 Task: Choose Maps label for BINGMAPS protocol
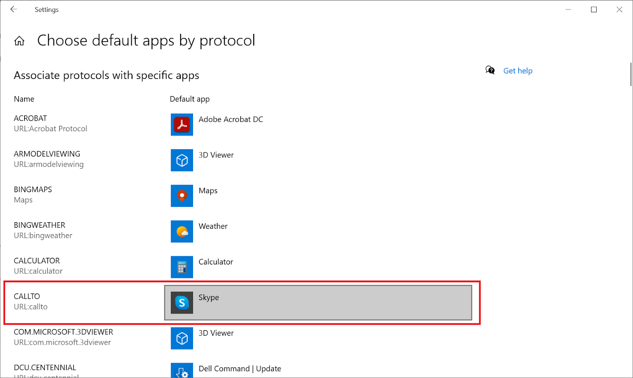[x=208, y=191]
